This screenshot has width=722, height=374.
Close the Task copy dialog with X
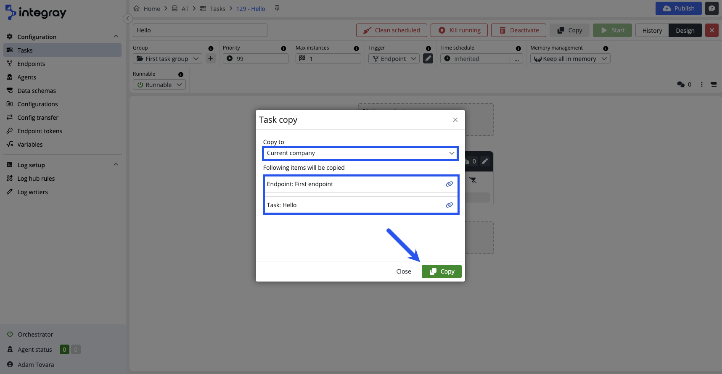455,120
